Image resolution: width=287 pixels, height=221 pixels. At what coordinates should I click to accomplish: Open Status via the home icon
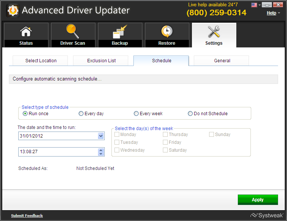point(26,32)
